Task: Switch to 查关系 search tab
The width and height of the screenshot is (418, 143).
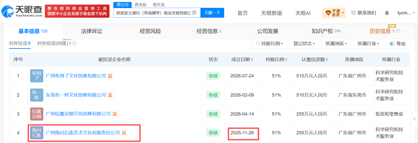Action: click(x=158, y=5)
